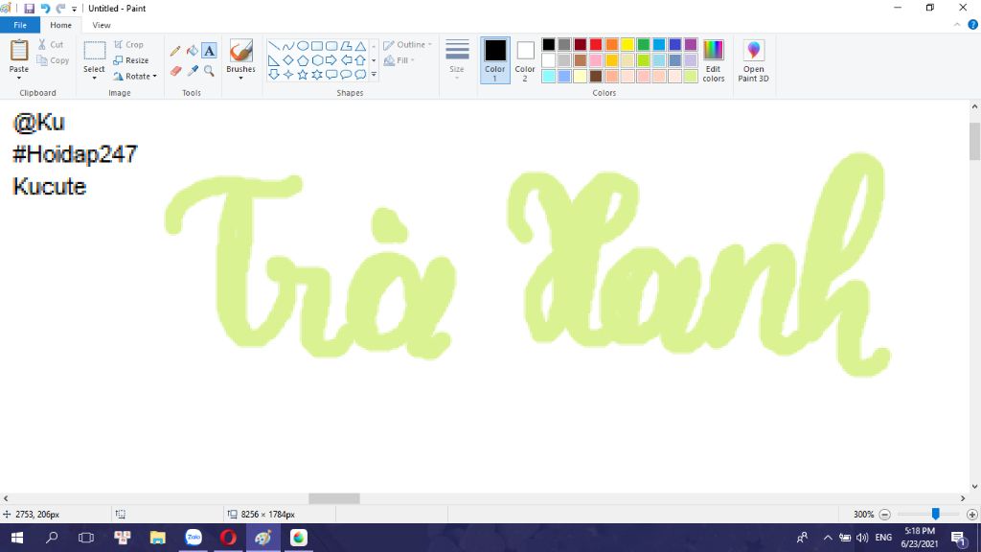Open the notification center icon
The width and height of the screenshot is (981, 552).
pos(958,538)
